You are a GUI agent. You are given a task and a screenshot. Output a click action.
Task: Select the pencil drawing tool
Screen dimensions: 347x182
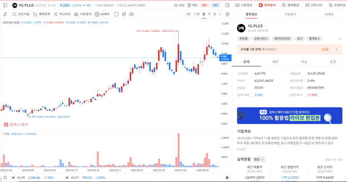point(5,14)
